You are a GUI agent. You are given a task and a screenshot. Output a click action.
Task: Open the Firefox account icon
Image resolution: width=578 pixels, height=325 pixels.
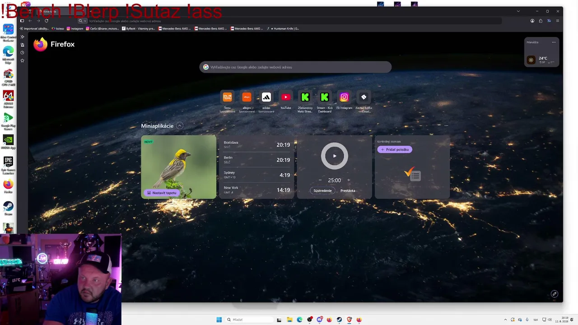[532, 21]
